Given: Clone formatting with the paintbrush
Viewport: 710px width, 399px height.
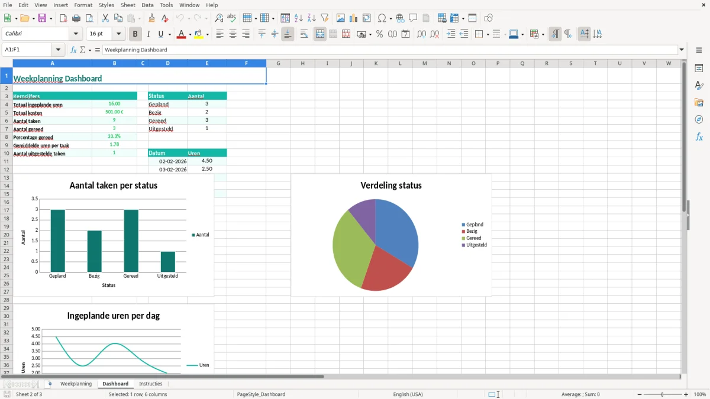Looking at the screenshot, I should tap(152, 18).
